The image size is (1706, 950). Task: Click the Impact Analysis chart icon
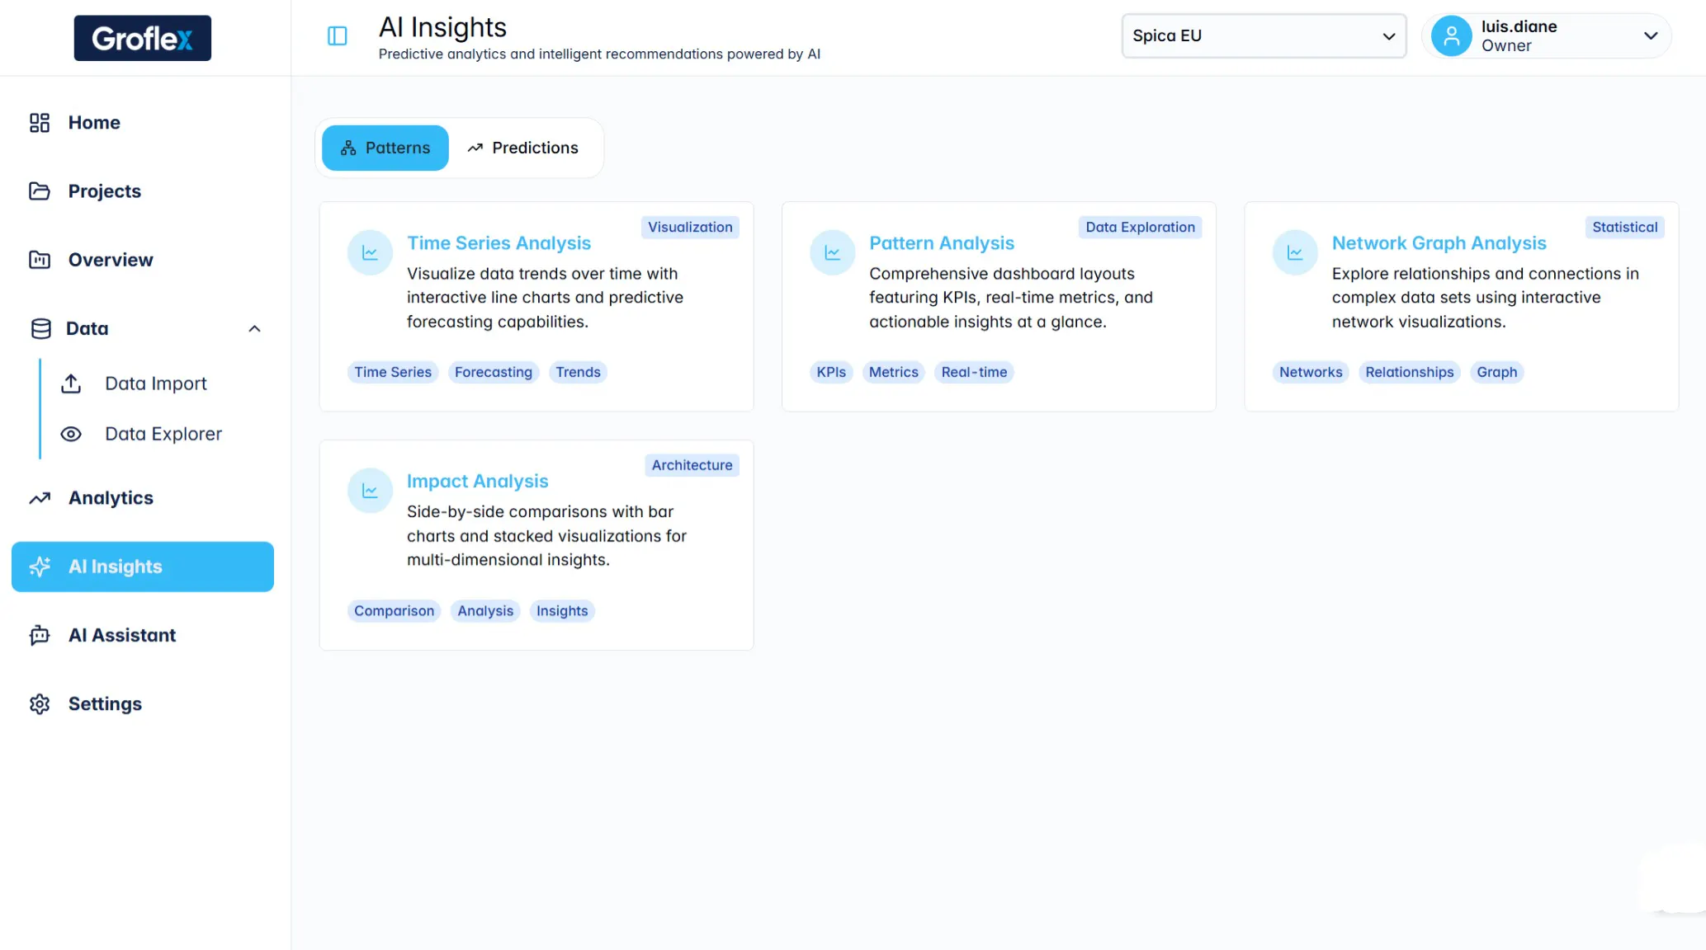[x=370, y=491]
